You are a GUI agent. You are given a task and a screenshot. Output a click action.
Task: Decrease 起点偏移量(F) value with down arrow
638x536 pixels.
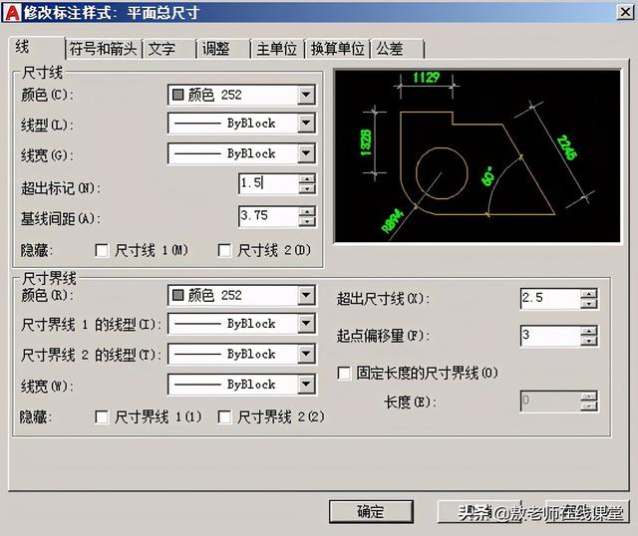(x=589, y=341)
